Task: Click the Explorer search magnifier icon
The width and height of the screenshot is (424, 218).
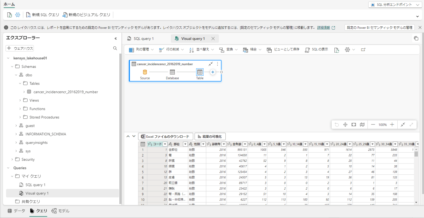Action: (x=115, y=48)
